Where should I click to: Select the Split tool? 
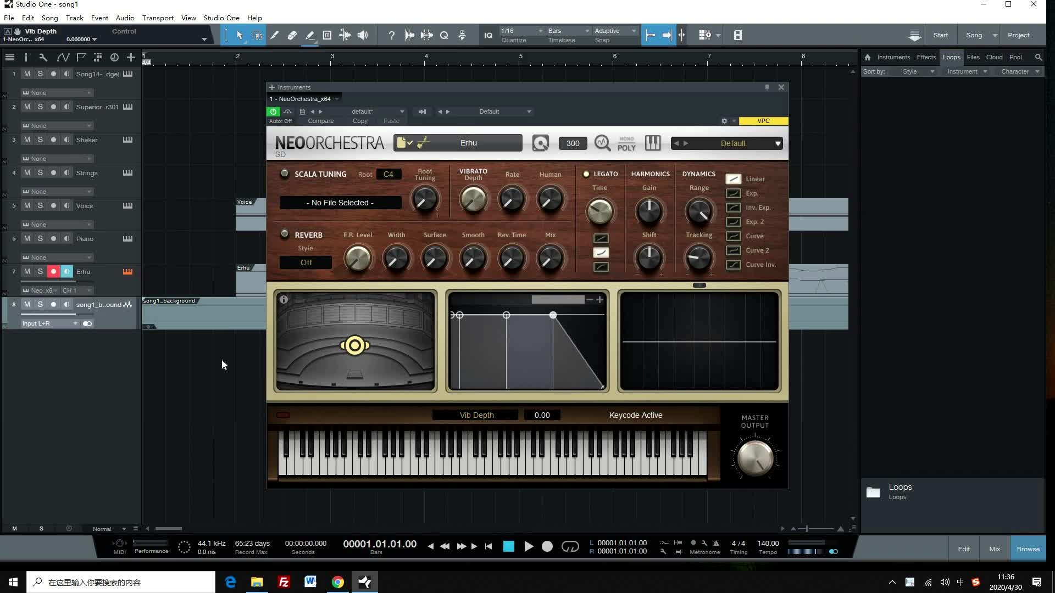[274, 35]
